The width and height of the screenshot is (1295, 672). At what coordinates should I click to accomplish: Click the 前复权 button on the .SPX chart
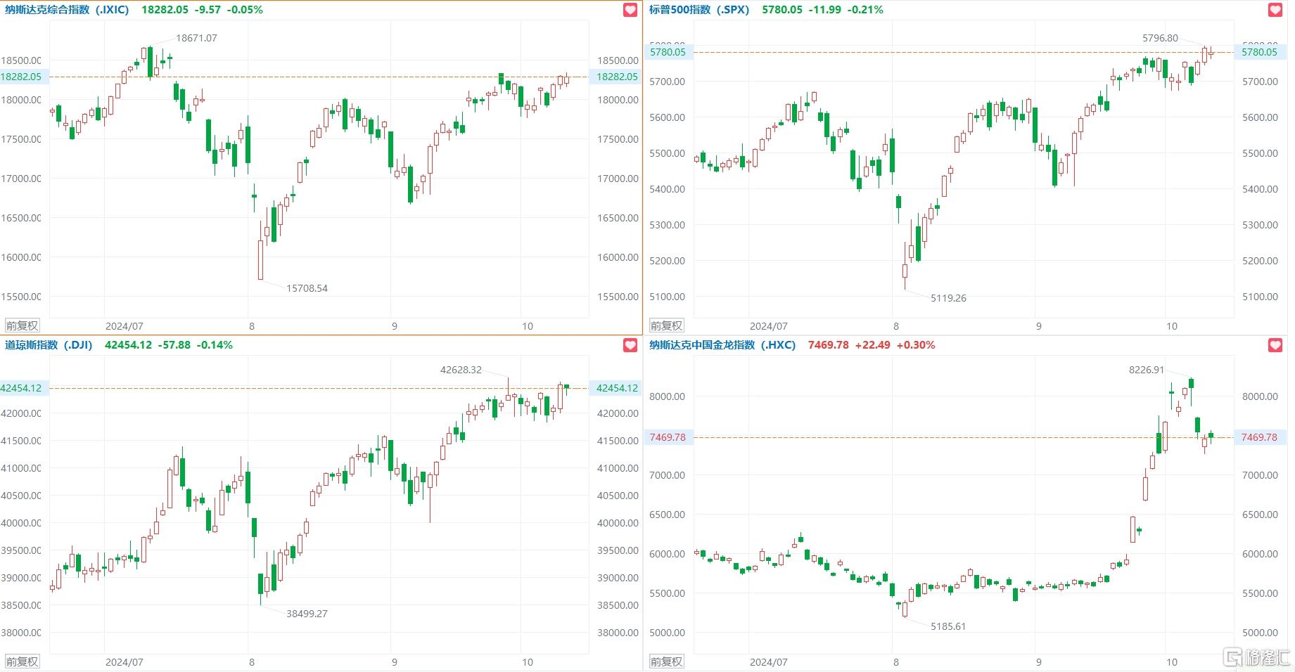(666, 325)
